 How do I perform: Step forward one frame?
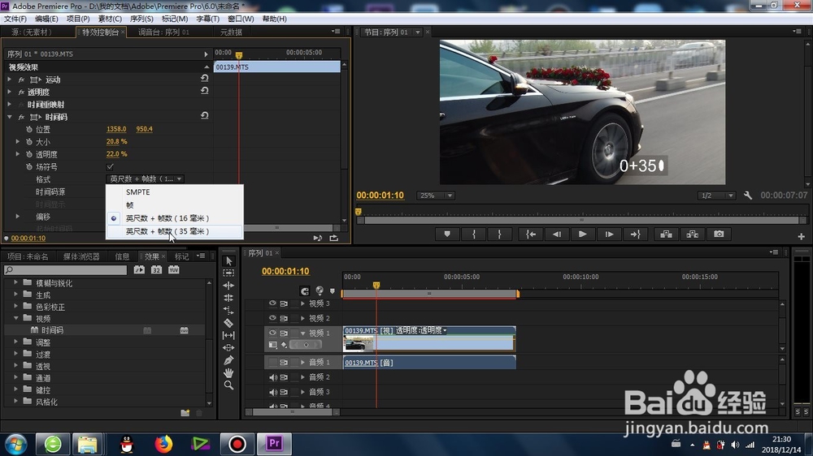tap(609, 234)
